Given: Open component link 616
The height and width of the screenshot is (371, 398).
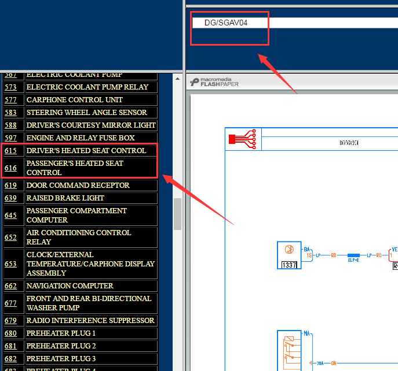Looking at the screenshot, I should (x=10, y=168).
